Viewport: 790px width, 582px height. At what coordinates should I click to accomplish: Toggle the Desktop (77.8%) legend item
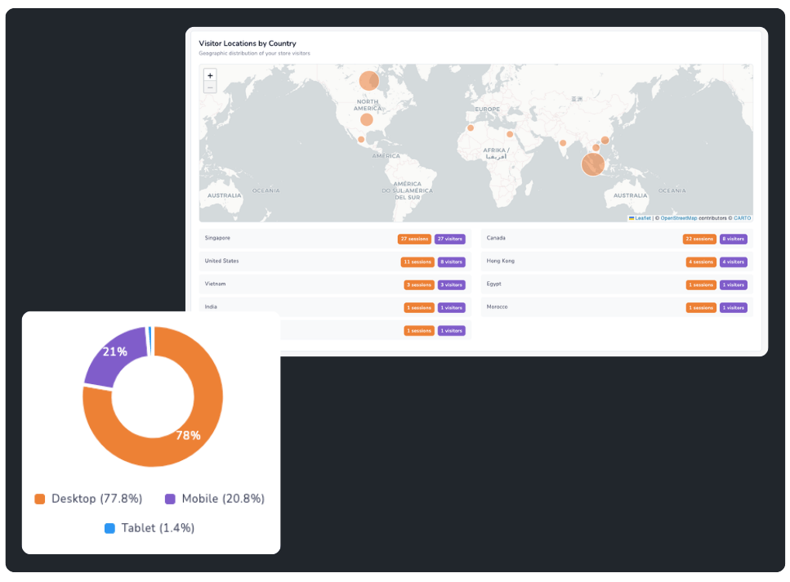click(88, 499)
